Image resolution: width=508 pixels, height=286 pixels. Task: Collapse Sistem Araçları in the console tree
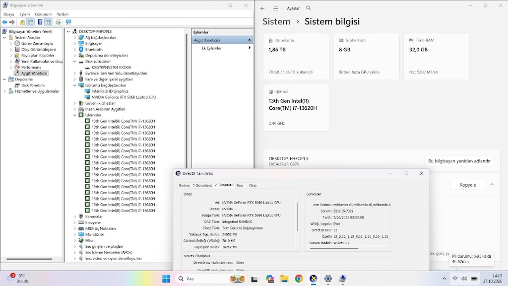tap(4, 38)
